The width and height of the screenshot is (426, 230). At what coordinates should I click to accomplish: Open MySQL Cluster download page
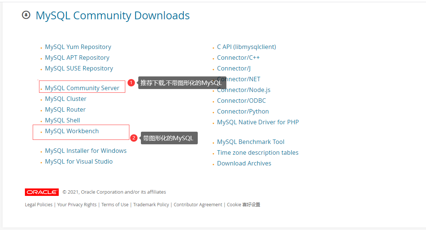(x=66, y=99)
